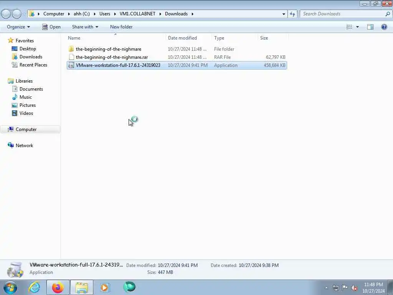Image resolution: width=393 pixels, height=295 pixels.
Task: Click the 'Recent Places' label in Favorites
Action: click(x=33, y=65)
